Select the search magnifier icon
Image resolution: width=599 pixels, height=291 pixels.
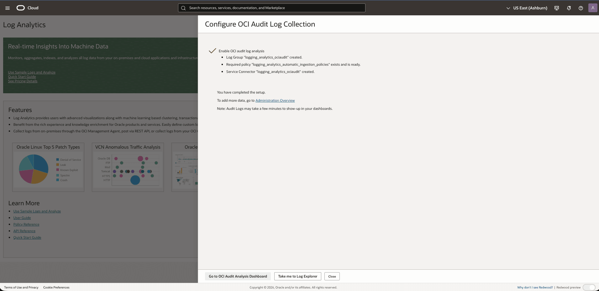[x=183, y=8]
